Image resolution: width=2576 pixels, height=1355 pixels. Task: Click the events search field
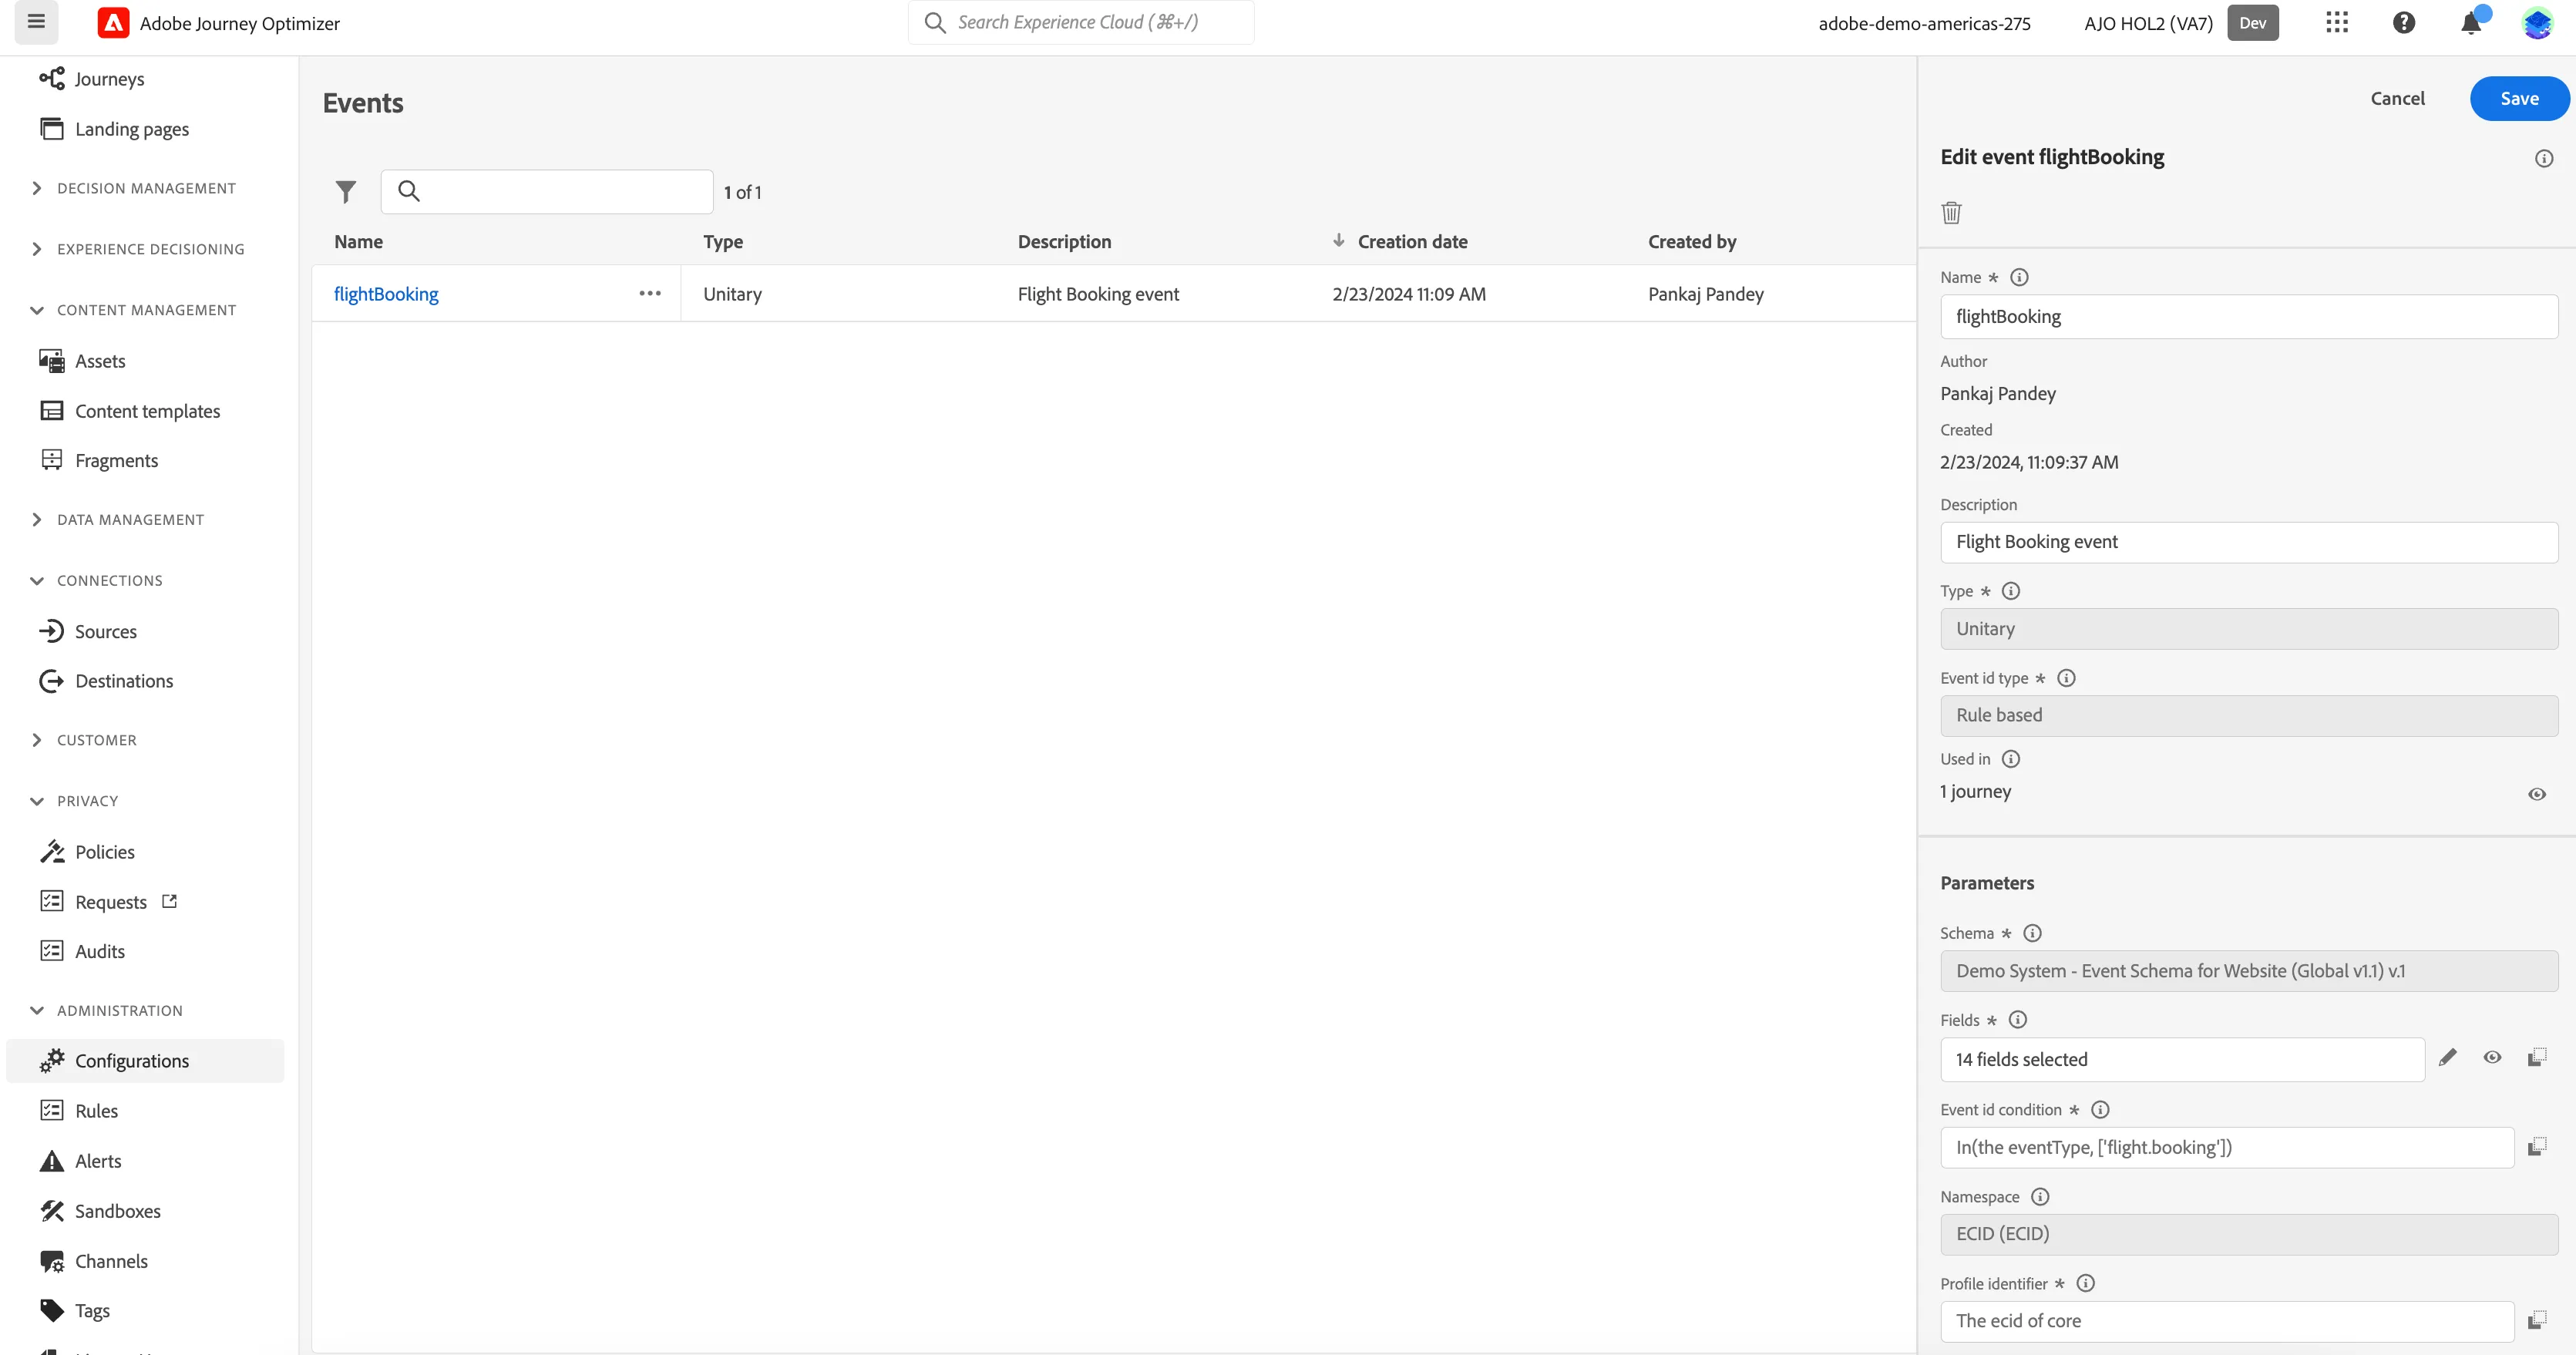[547, 191]
